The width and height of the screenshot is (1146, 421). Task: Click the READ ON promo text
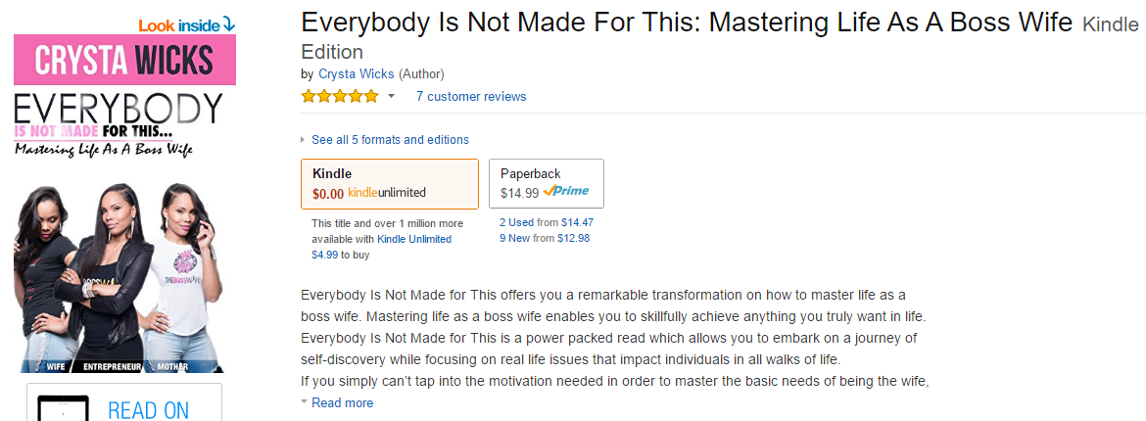[149, 410]
